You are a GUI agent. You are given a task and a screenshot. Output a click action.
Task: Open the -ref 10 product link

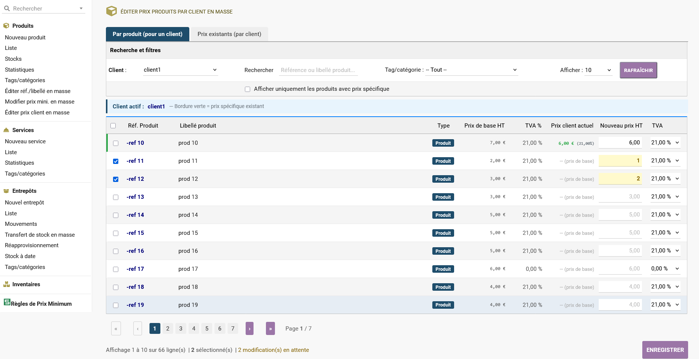pyautogui.click(x=135, y=143)
